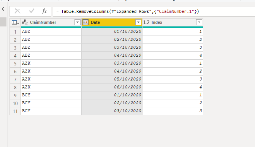The image size is (255, 147).
Task: Click Index value 2 in row 10
Action: [x=173, y=103]
